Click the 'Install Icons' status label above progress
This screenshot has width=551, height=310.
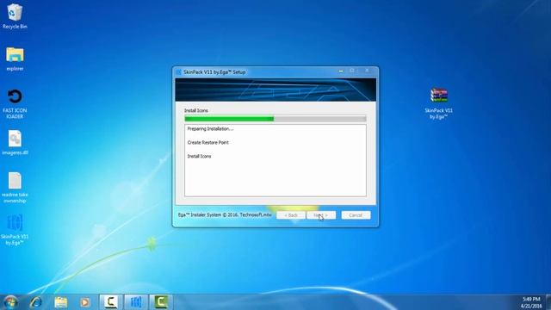click(x=196, y=111)
